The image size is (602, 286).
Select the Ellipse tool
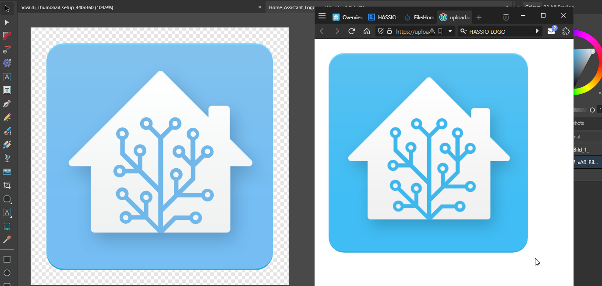[7, 273]
